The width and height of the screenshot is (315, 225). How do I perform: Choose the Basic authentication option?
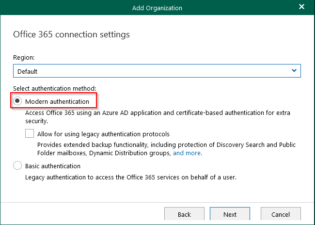coord(17,166)
